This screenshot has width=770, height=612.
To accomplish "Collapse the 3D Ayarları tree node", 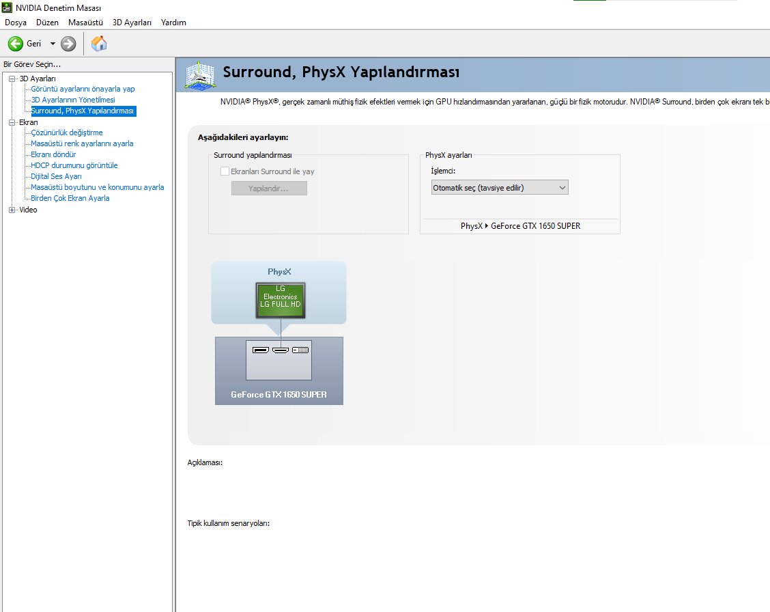I will click(12, 79).
